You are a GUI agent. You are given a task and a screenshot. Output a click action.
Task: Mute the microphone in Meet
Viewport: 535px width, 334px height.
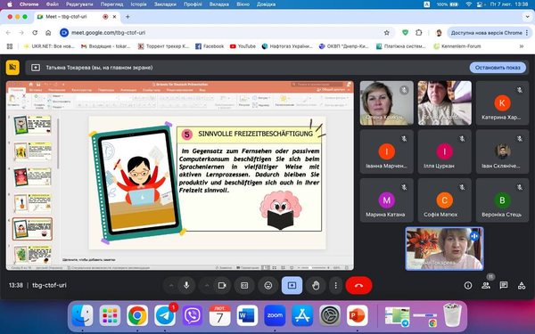pyautogui.click(x=186, y=285)
